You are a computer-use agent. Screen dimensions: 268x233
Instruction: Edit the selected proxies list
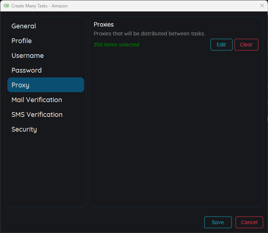[221, 45]
